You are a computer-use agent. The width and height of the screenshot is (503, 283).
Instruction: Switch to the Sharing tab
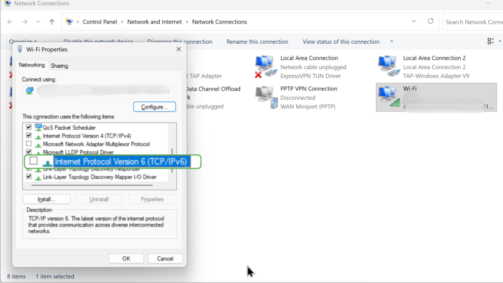59,66
